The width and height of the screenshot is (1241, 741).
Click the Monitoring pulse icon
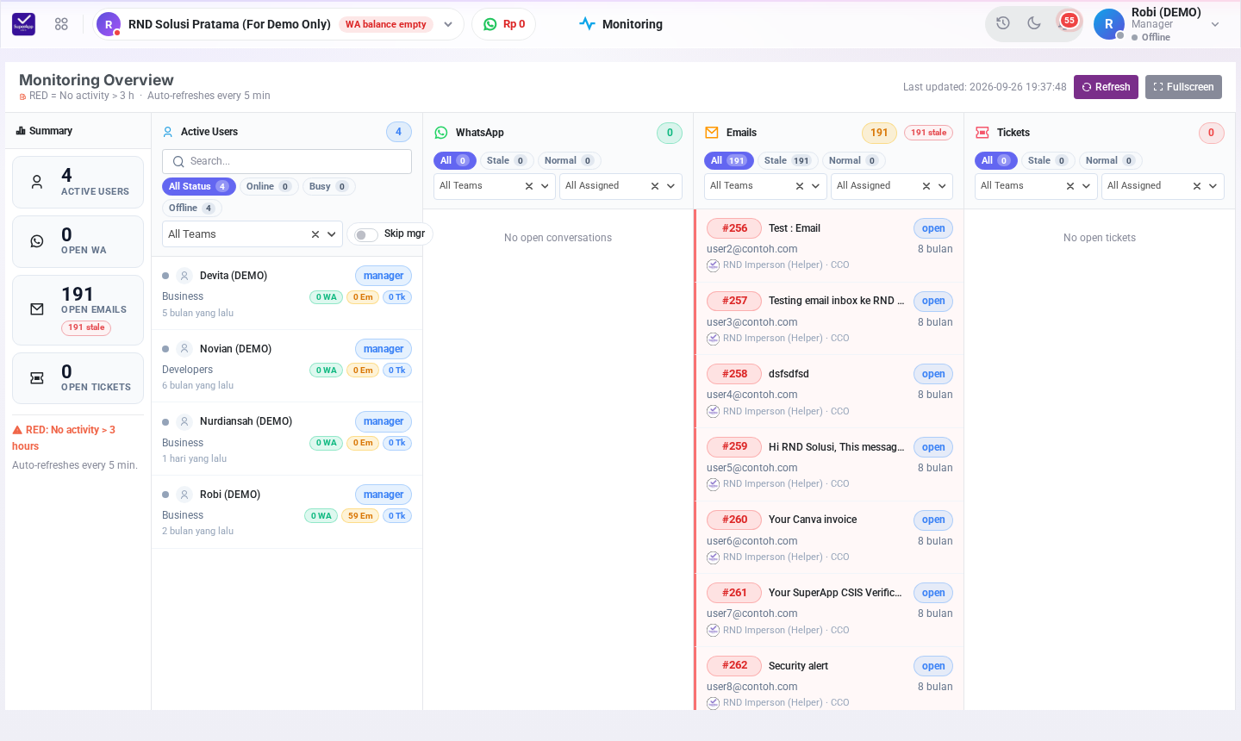587,24
